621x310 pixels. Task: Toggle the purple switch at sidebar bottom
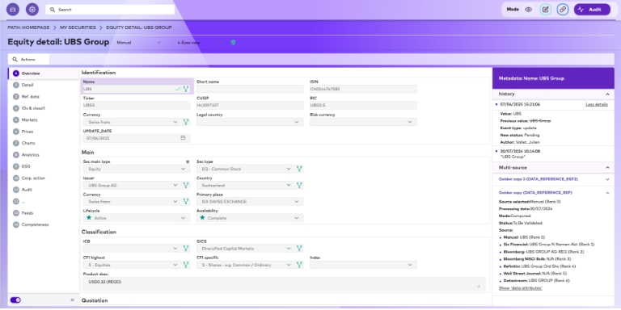click(x=15, y=300)
